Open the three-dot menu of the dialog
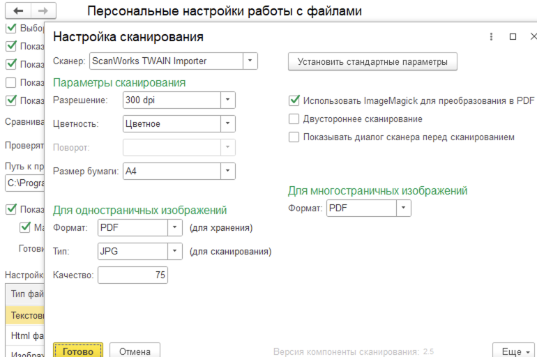537x357 pixels. (491, 37)
